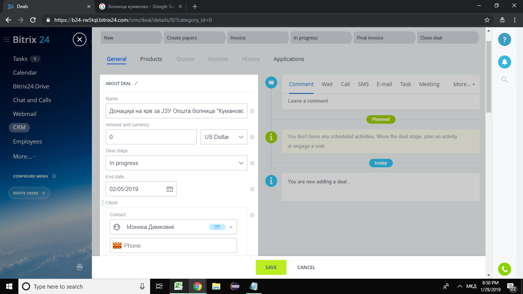The height and width of the screenshot is (294, 523).
Task: Click the pencil icon beside About Deal
Action: pos(136,83)
